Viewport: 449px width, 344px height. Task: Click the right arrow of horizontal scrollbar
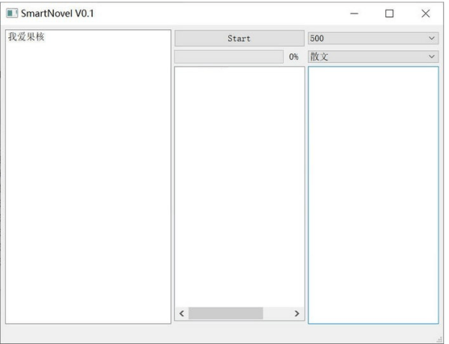tap(297, 313)
